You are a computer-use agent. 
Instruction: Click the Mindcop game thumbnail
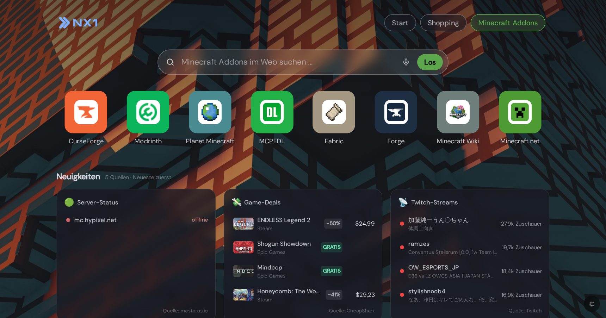[243, 271]
